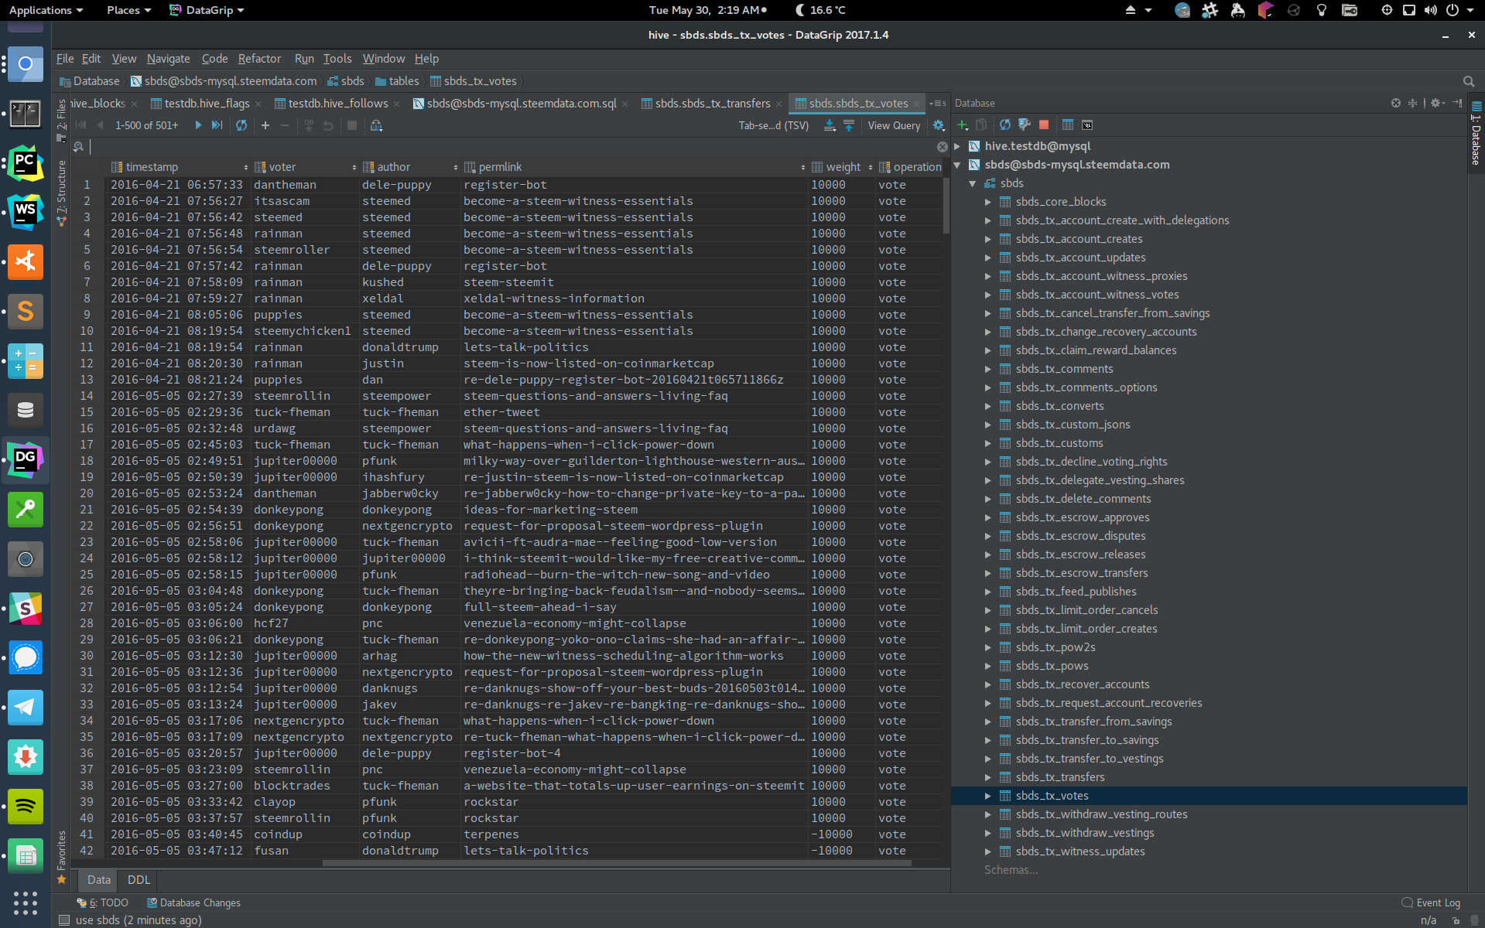Image resolution: width=1485 pixels, height=928 pixels.
Task: Open SQL console icon in Database panel
Action: coord(1087,125)
